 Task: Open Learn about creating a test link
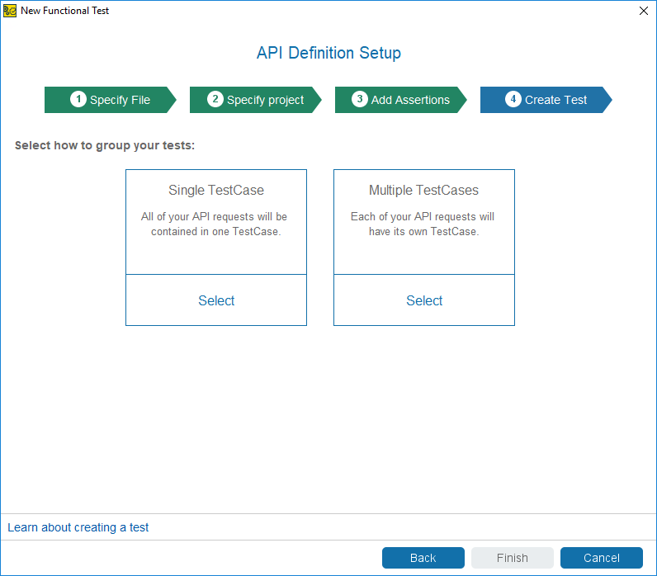(x=78, y=527)
